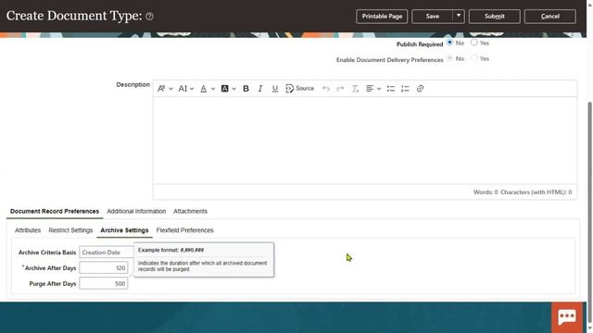Click the Archive After Days field

[x=103, y=267]
